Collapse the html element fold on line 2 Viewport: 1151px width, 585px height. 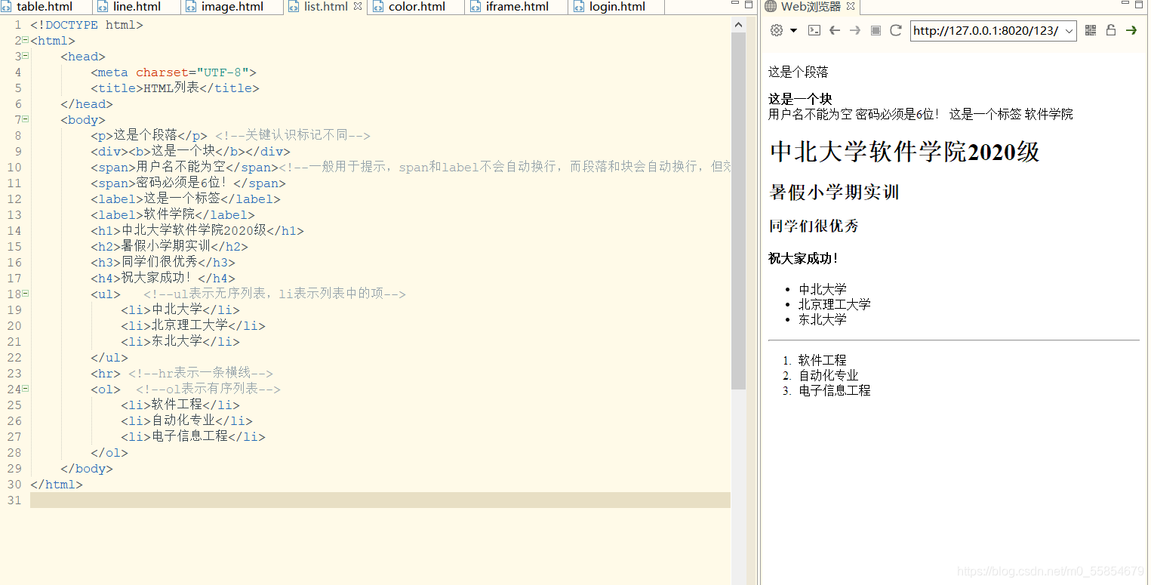coord(25,39)
